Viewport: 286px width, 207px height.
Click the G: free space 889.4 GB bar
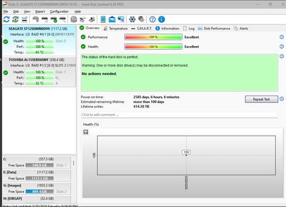39,192
